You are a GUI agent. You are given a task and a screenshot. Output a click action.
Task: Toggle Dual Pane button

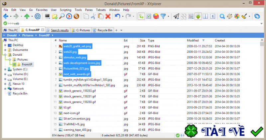(x=205, y=16)
